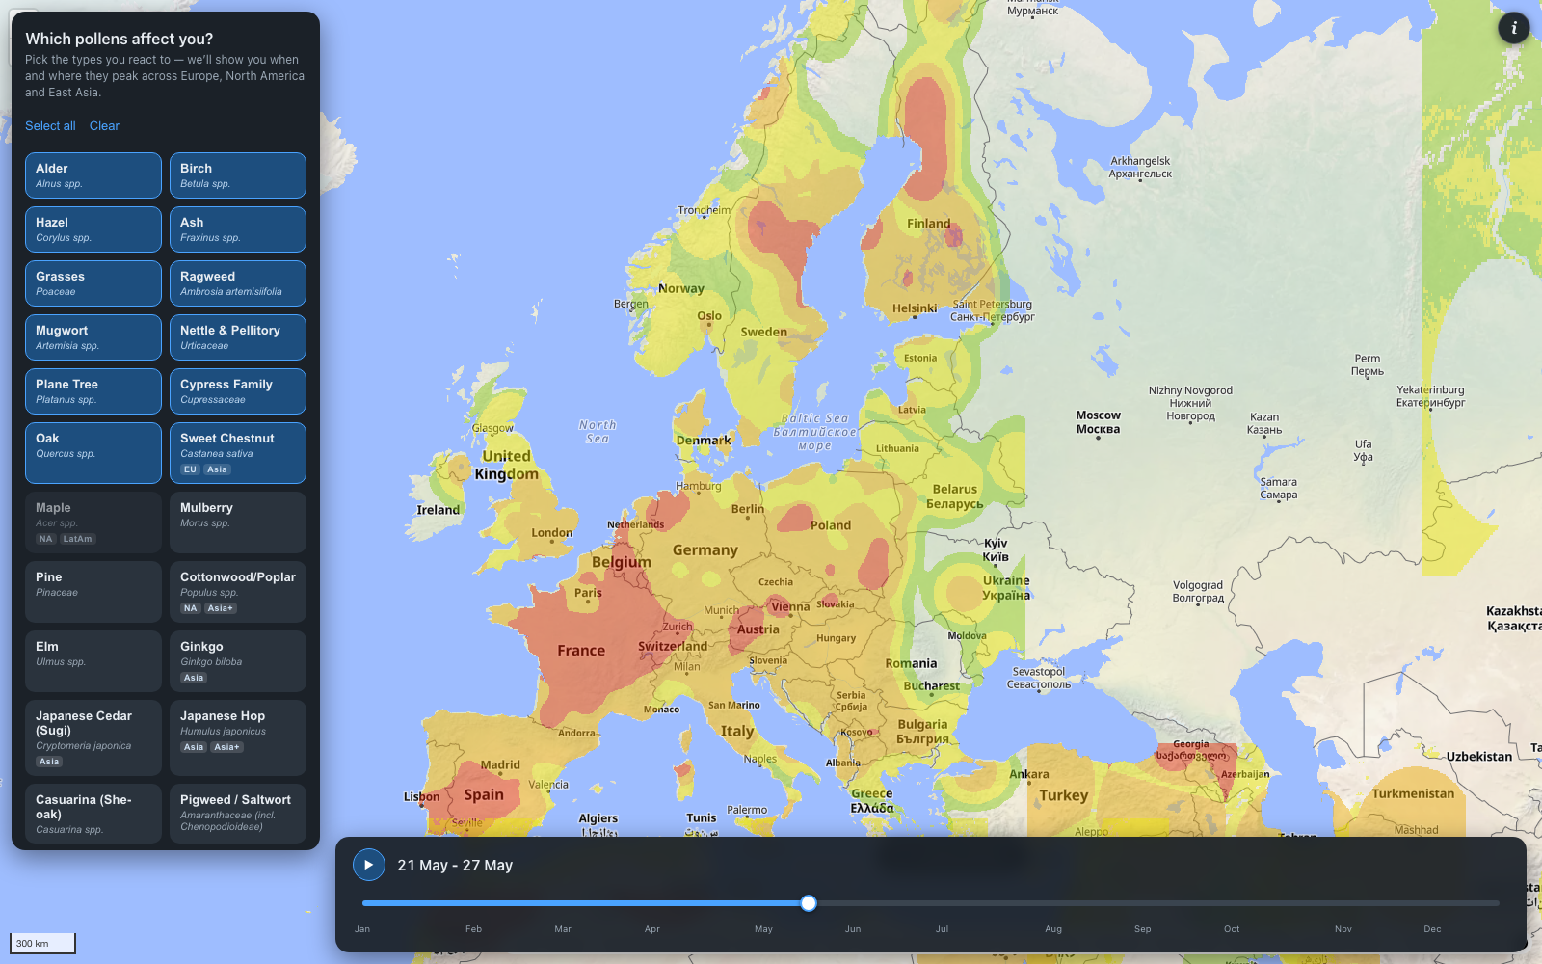1542x964 pixels.
Task: Click the 21 May - 27 May date text
Action: click(x=455, y=866)
